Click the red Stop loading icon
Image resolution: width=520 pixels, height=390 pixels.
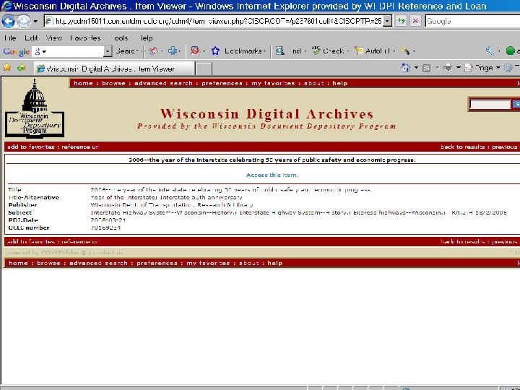415,21
